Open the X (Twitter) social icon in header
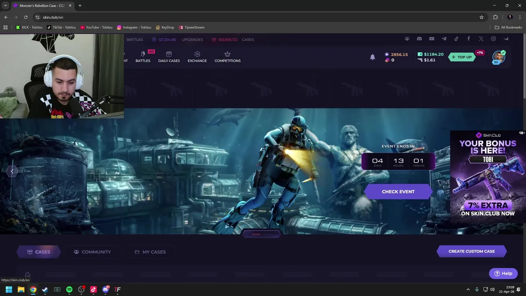Screen dimensions: 526x296 coord(481,39)
